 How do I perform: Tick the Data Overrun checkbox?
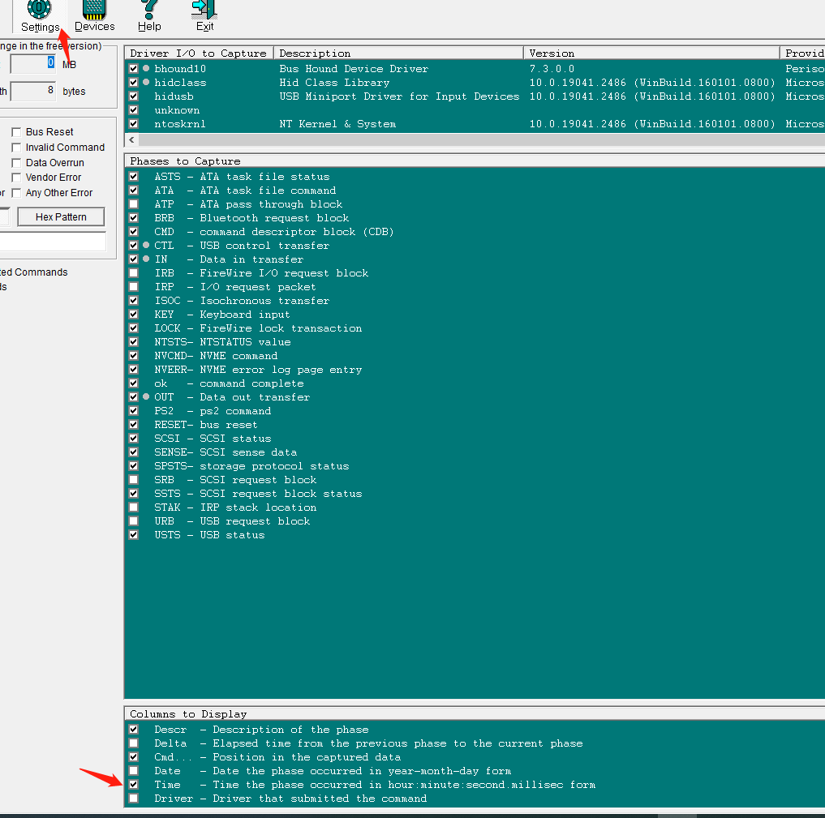(x=16, y=162)
